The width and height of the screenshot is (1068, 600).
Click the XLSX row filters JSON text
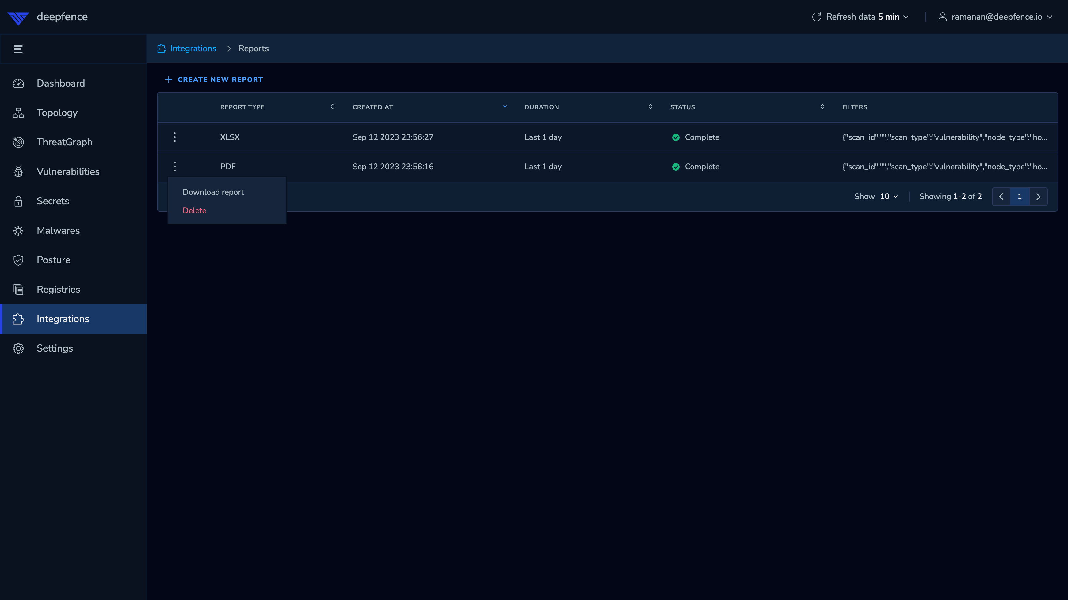pyautogui.click(x=944, y=137)
